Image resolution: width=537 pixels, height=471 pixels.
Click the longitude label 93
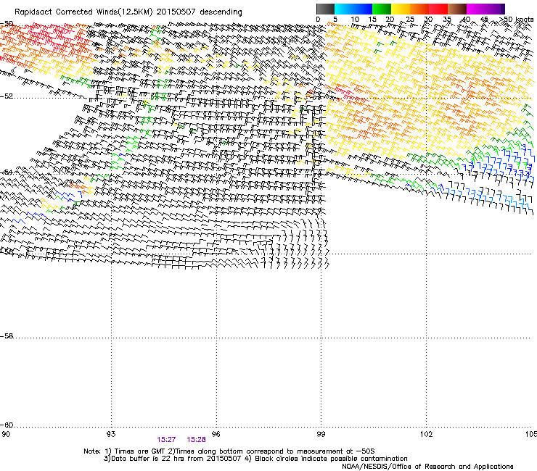[111, 434]
